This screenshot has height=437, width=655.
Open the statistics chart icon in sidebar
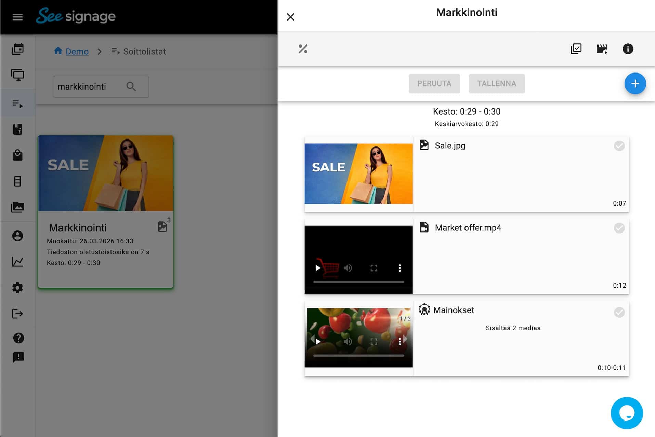tap(17, 262)
